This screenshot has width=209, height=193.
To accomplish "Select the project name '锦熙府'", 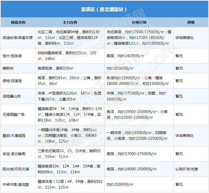I will (8, 68).
